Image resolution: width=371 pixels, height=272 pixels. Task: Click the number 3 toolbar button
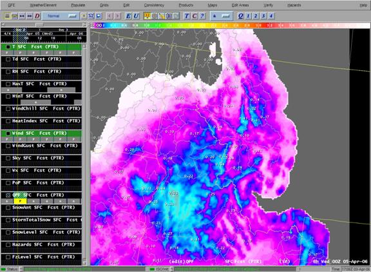[x=263, y=16]
